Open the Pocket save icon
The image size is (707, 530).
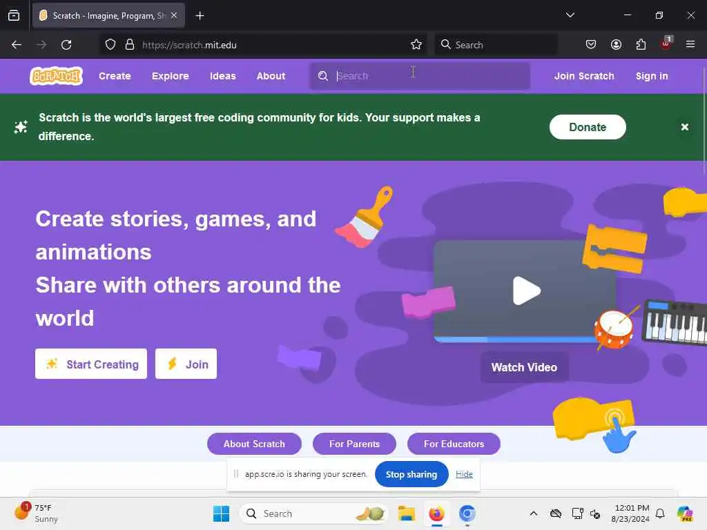pos(591,45)
